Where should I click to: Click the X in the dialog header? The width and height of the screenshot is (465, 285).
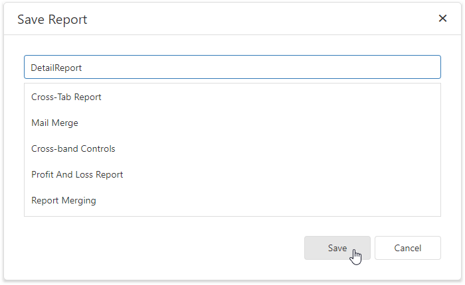pyautogui.click(x=442, y=19)
